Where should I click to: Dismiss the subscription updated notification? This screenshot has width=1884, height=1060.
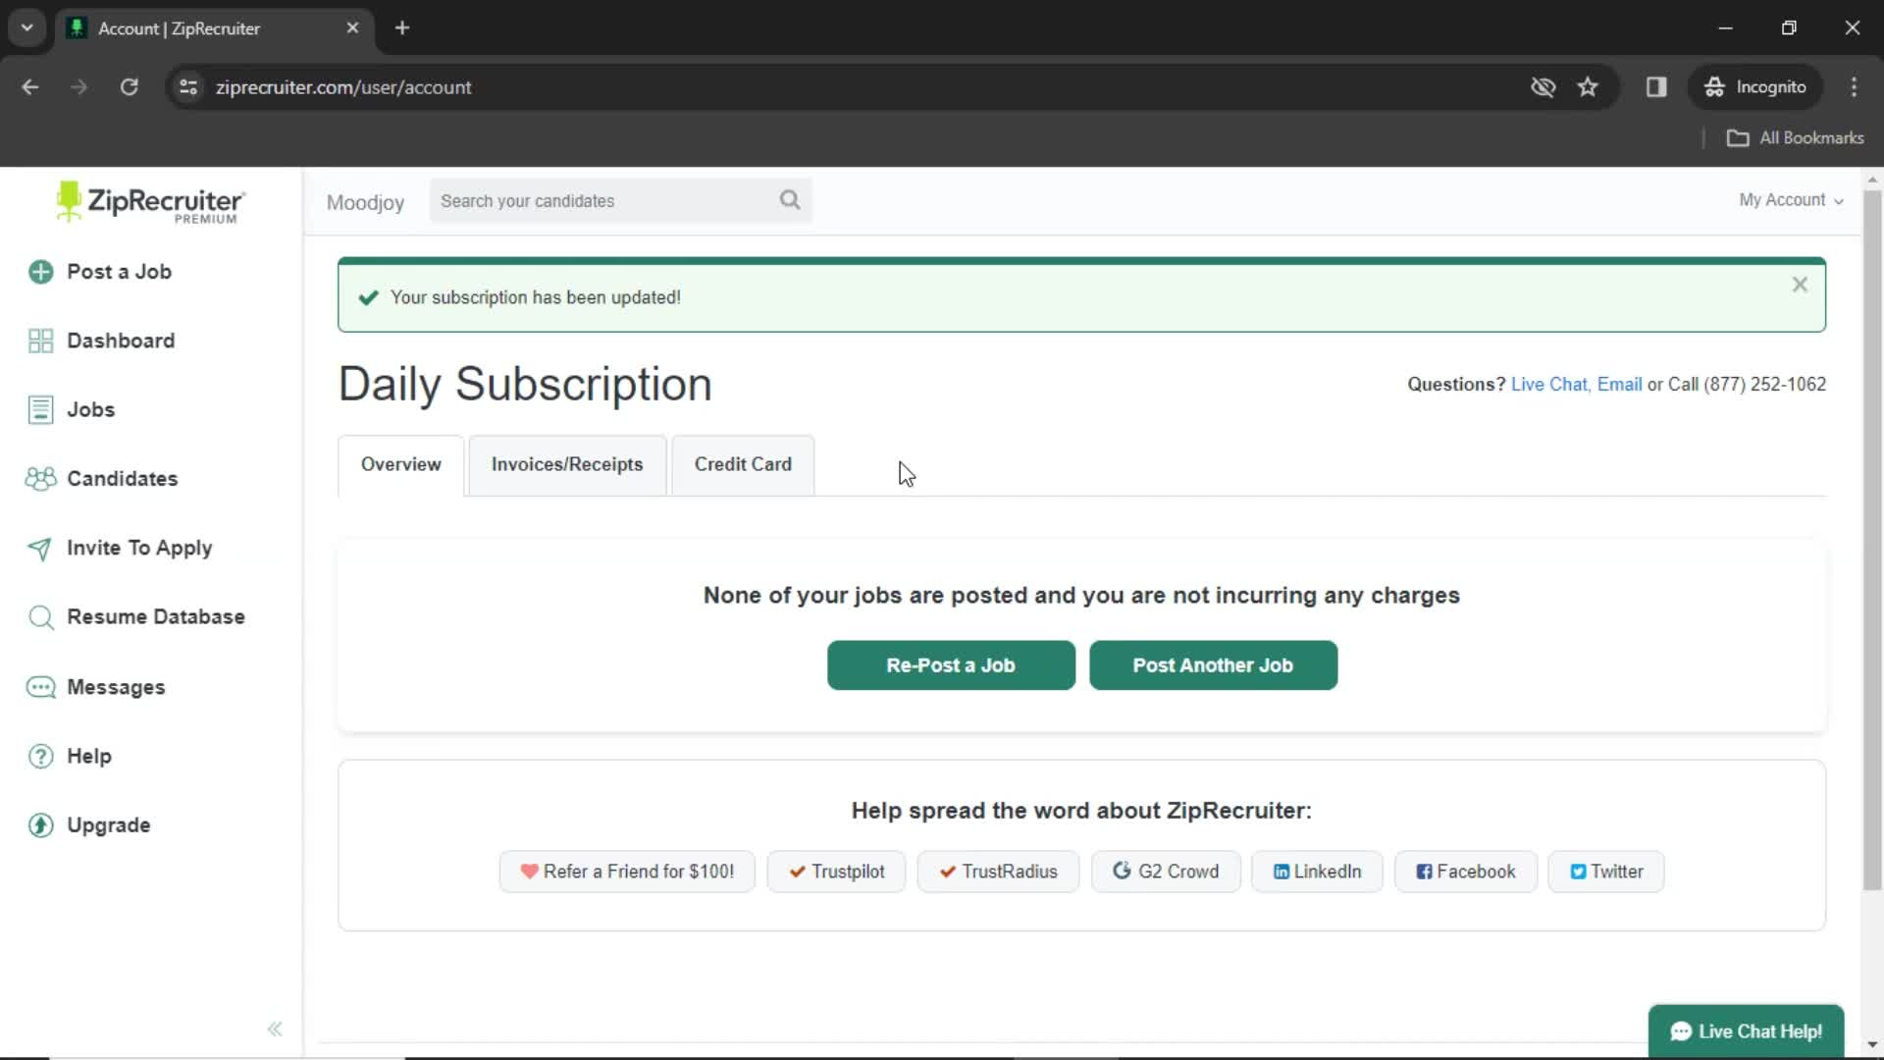[x=1802, y=284]
